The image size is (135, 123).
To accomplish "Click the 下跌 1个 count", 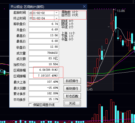I will (x=67, y=36).
